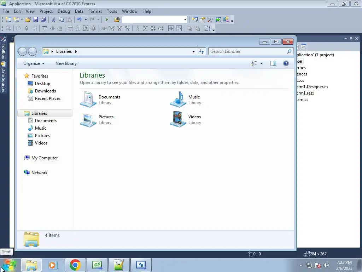The width and height of the screenshot is (362, 272).
Task: Click the Cut scissors icon
Action: coord(54,20)
